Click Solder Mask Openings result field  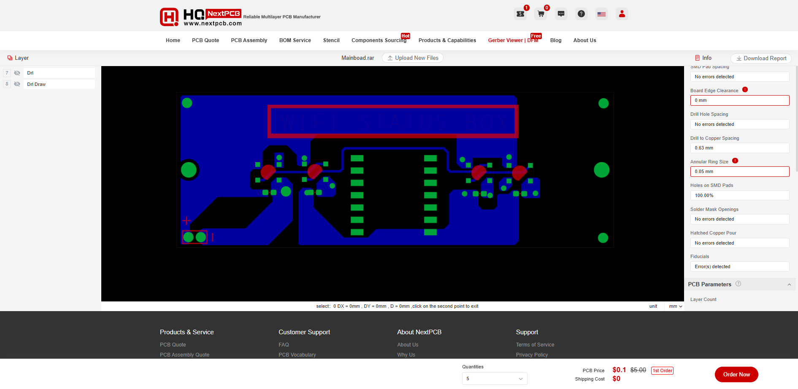tap(740, 219)
